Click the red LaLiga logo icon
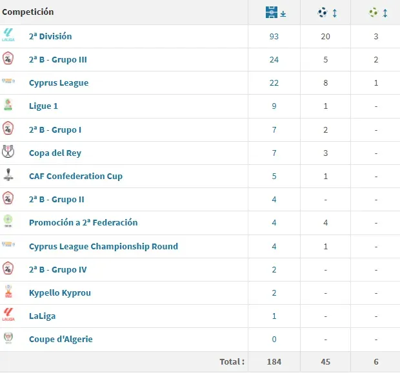This screenshot has height=373, width=400. tap(8, 316)
